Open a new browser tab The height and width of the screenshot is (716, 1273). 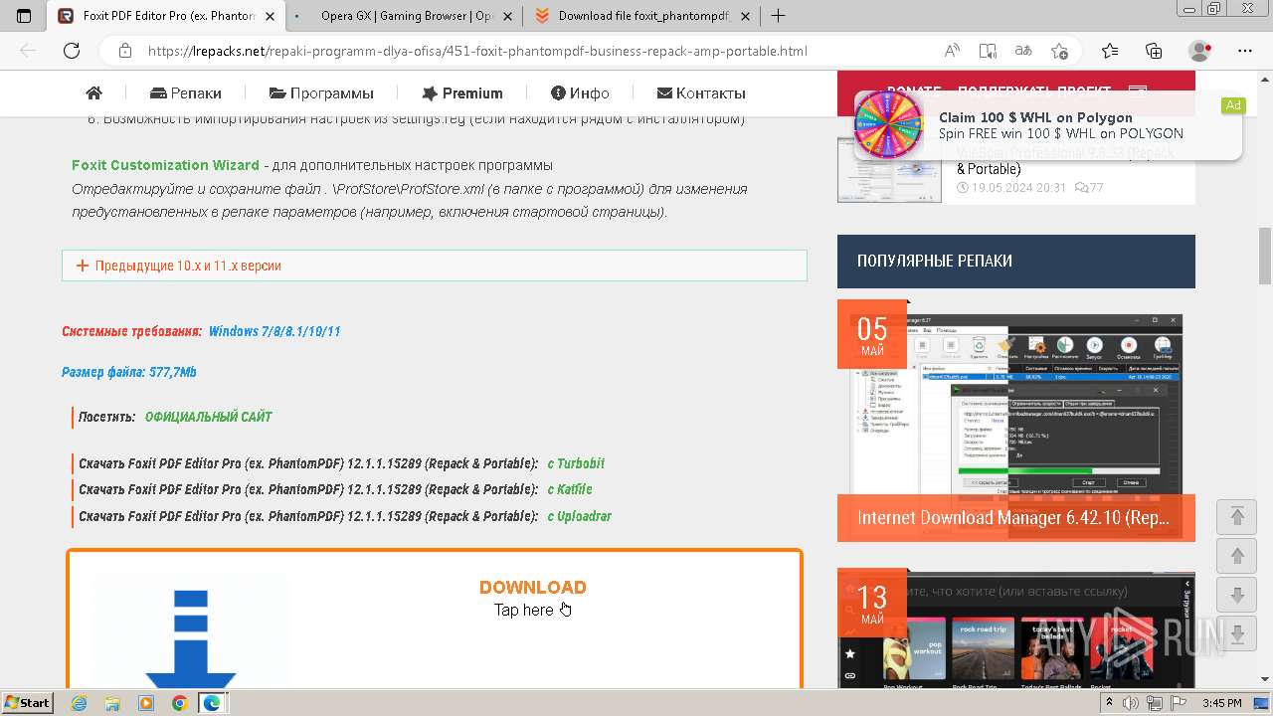778,16
